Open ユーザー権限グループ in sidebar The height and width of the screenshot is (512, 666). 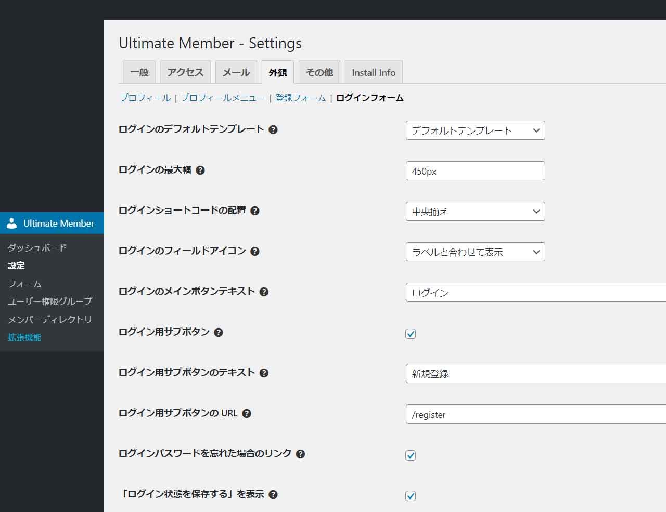click(50, 301)
